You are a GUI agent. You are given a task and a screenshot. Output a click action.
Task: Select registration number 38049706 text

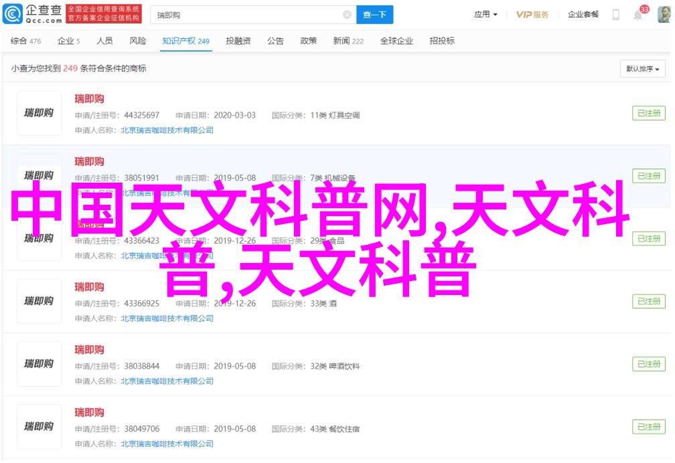pos(142,430)
